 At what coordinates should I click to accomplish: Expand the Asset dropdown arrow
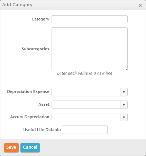tap(124, 105)
